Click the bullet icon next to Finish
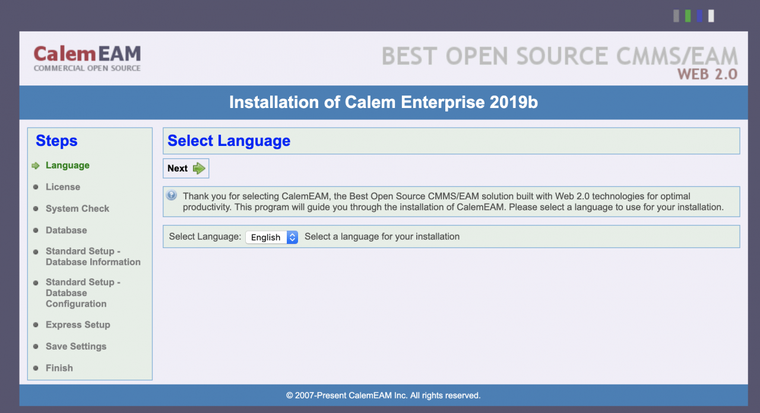 [36, 368]
